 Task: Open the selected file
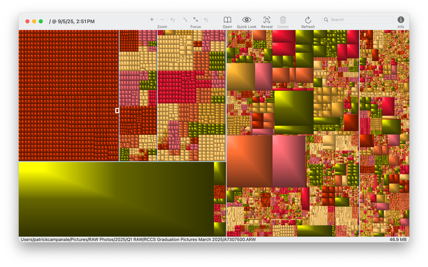pyautogui.click(x=227, y=20)
